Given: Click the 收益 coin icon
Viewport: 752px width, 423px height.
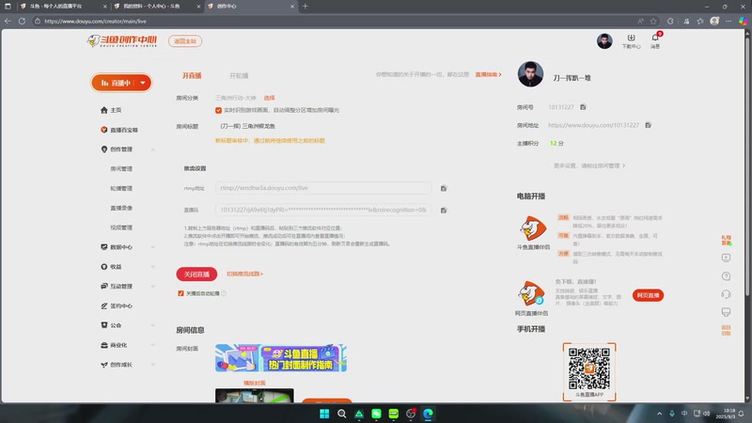Looking at the screenshot, I should [x=104, y=267].
